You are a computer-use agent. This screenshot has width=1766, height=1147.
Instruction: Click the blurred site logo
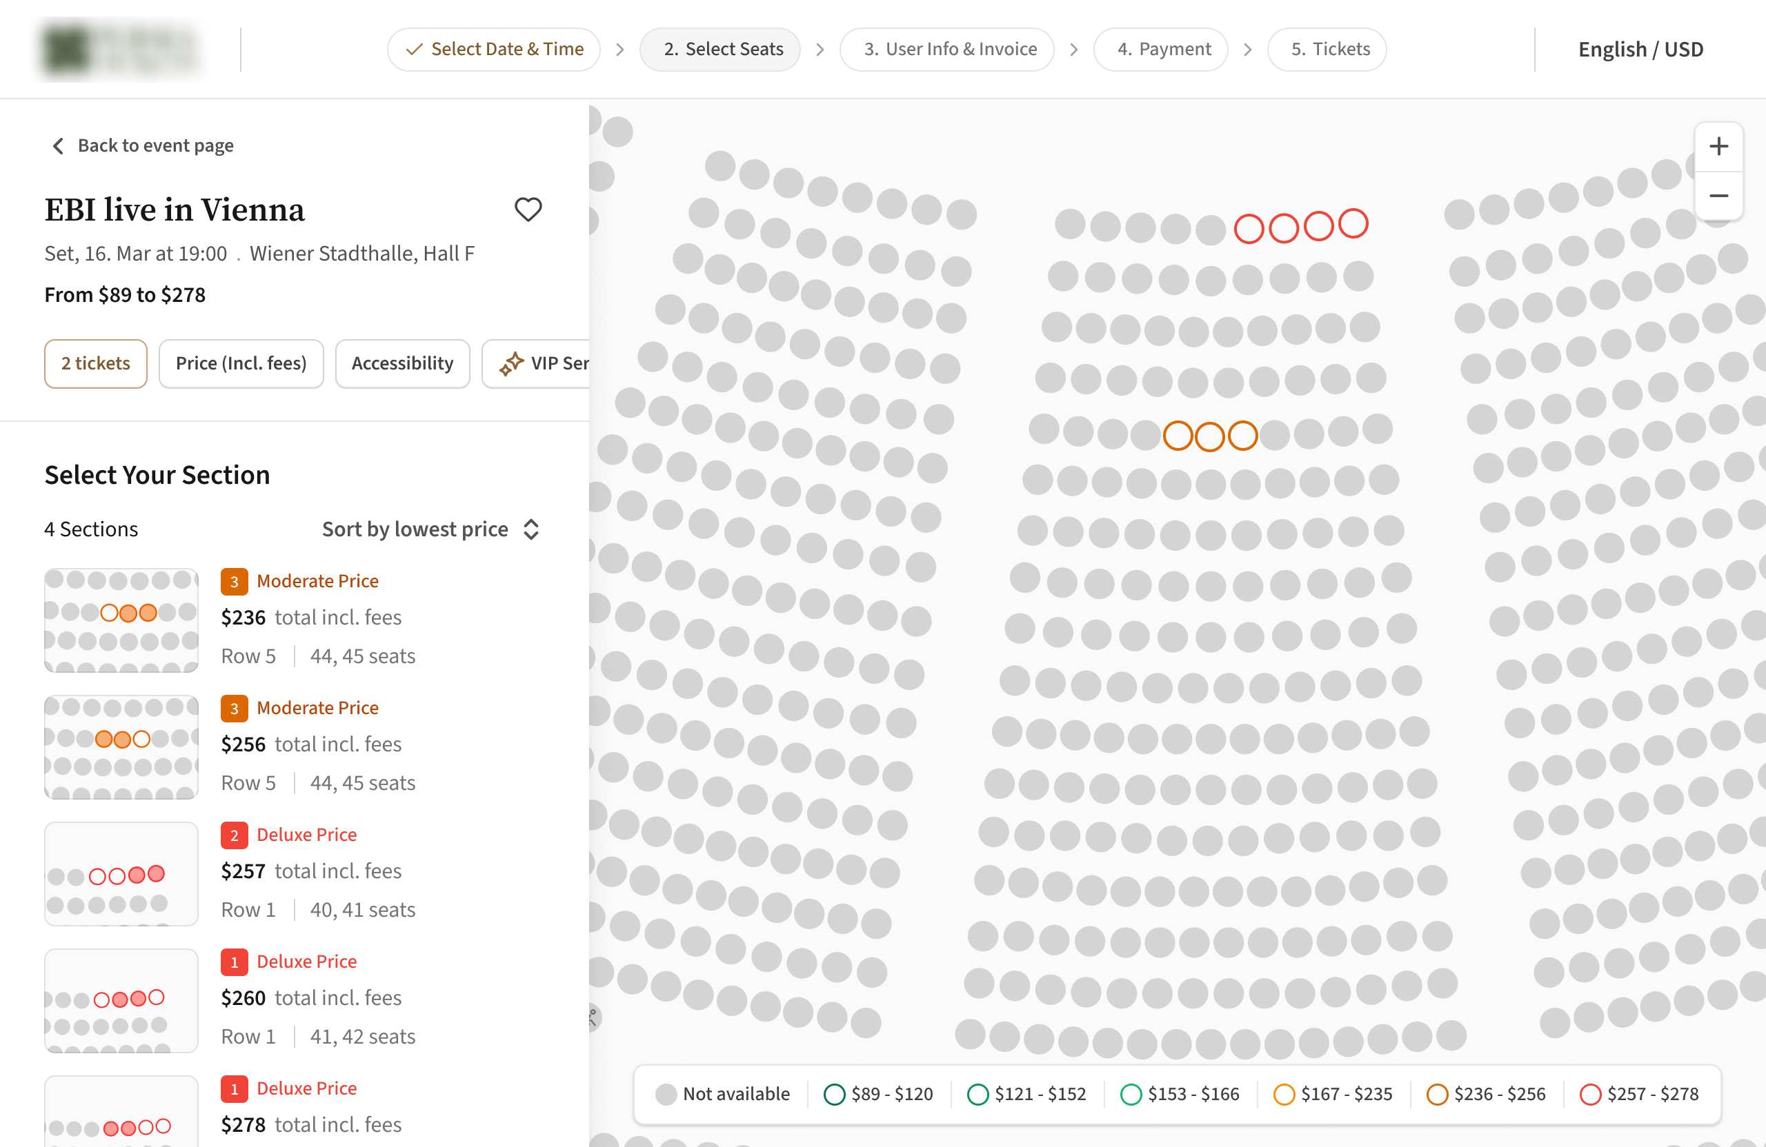point(120,50)
